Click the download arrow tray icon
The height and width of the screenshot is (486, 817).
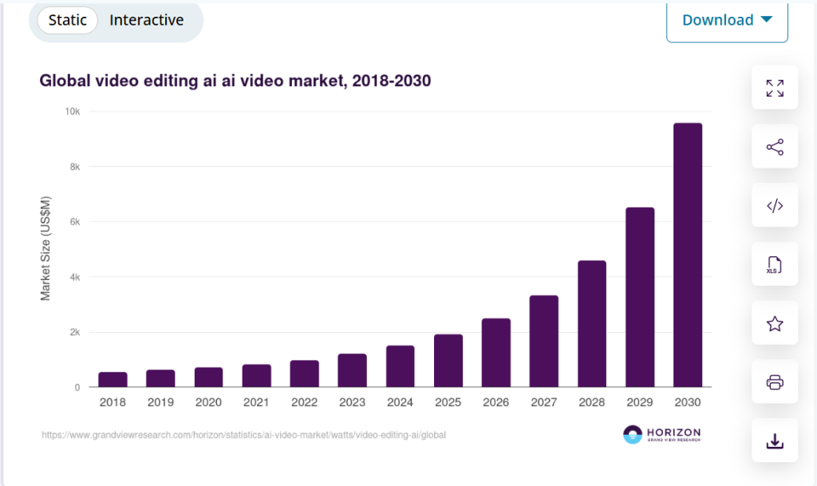click(774, 441)
